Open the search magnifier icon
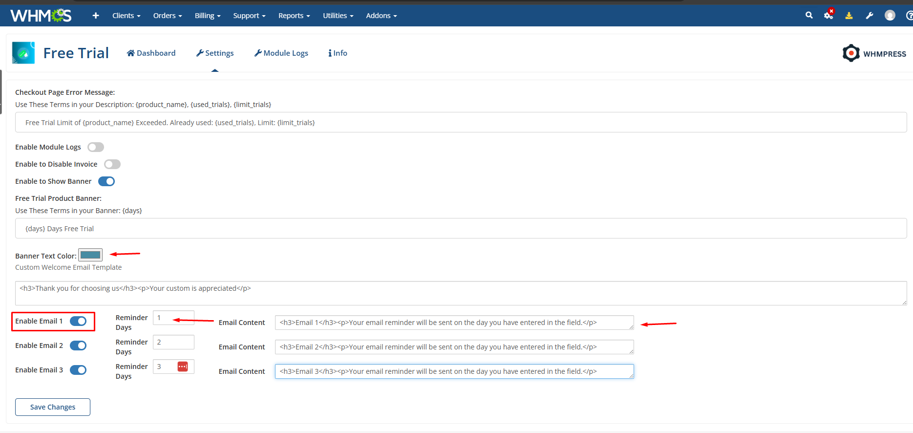Viewport: 913px width, 433px height. 809,15
